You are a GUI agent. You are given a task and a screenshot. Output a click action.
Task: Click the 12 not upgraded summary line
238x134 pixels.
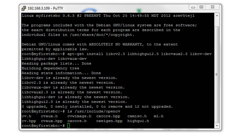97,107
